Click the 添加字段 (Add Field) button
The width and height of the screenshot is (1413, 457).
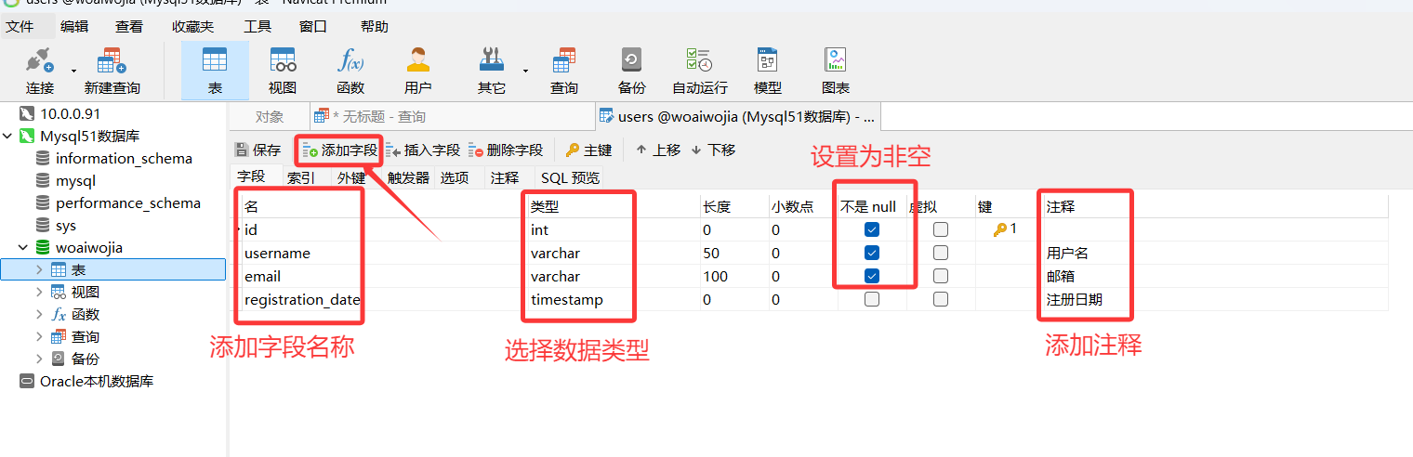[340, 150]
